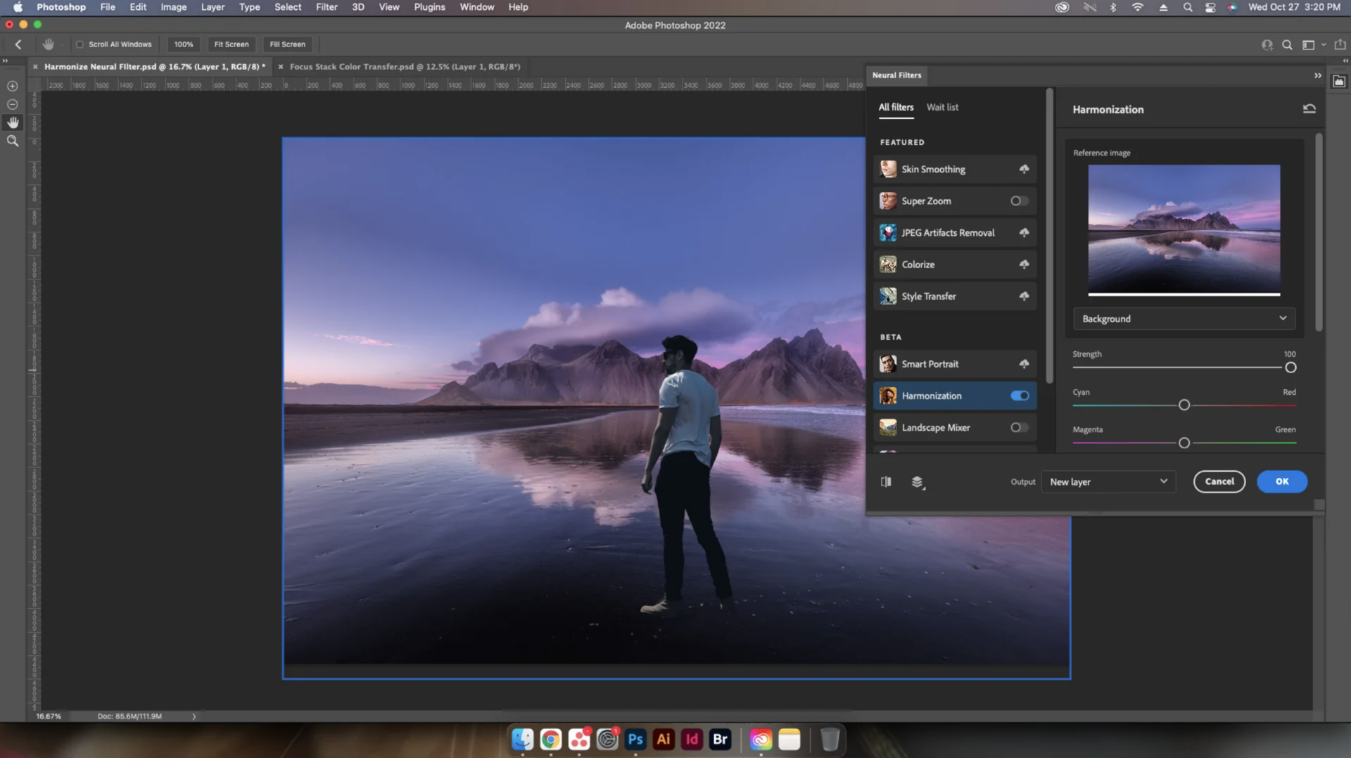Click the layer preview stack icon
The image size is (1351, 758).
pyautogui.click(x=918, y=482)
